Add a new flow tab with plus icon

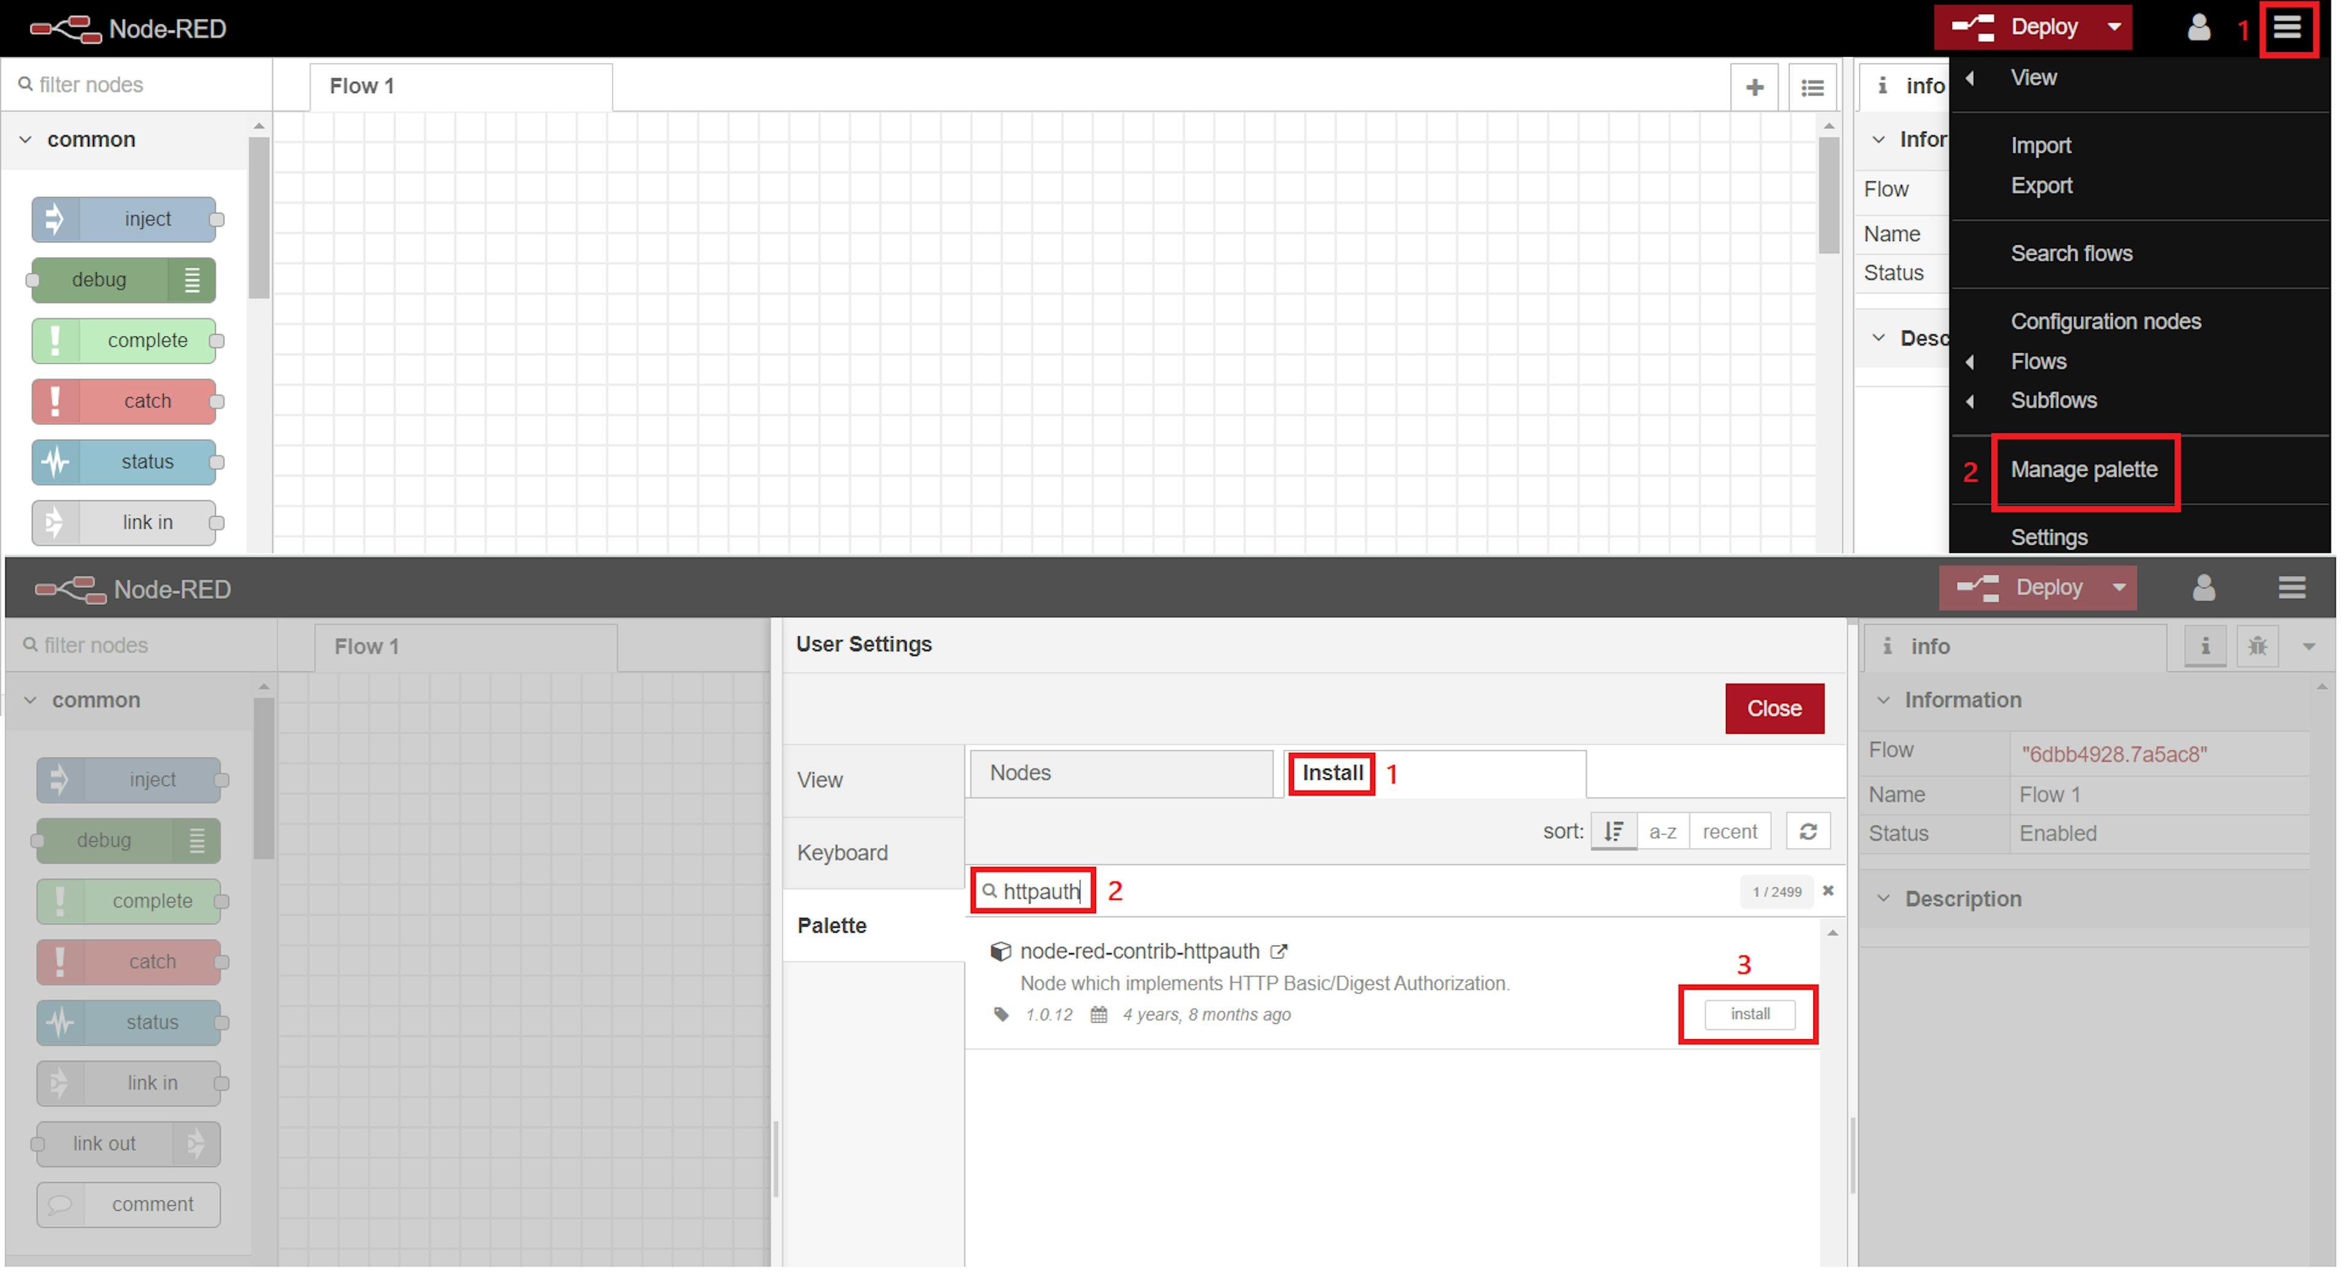click(x=1754, y=87)
